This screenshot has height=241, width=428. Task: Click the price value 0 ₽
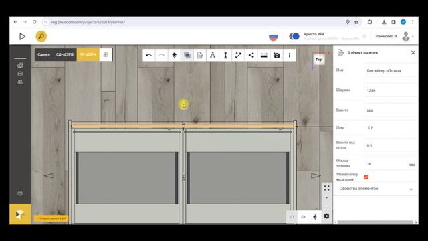tap(370, 128)
